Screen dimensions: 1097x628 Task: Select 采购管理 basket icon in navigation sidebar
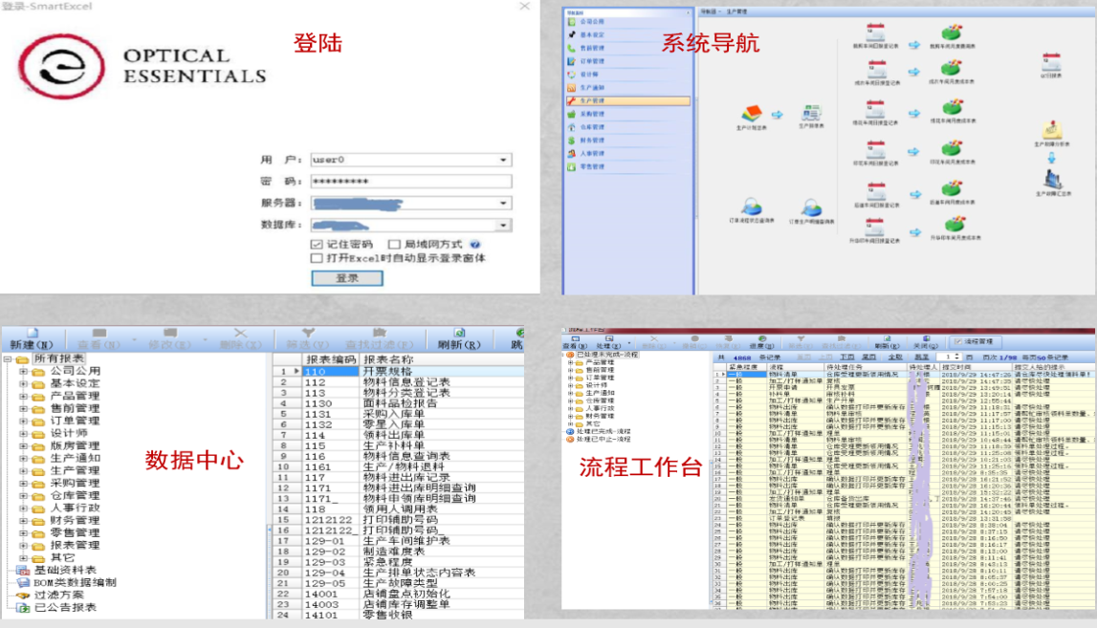[572, 114]
